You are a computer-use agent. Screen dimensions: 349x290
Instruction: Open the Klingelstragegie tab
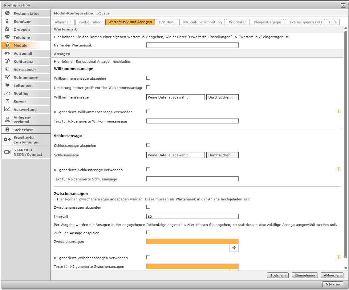point(267,22)
